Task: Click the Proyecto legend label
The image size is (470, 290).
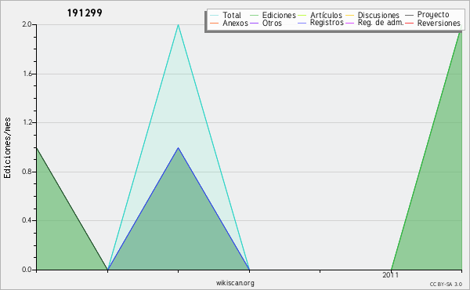Action: 433,15
